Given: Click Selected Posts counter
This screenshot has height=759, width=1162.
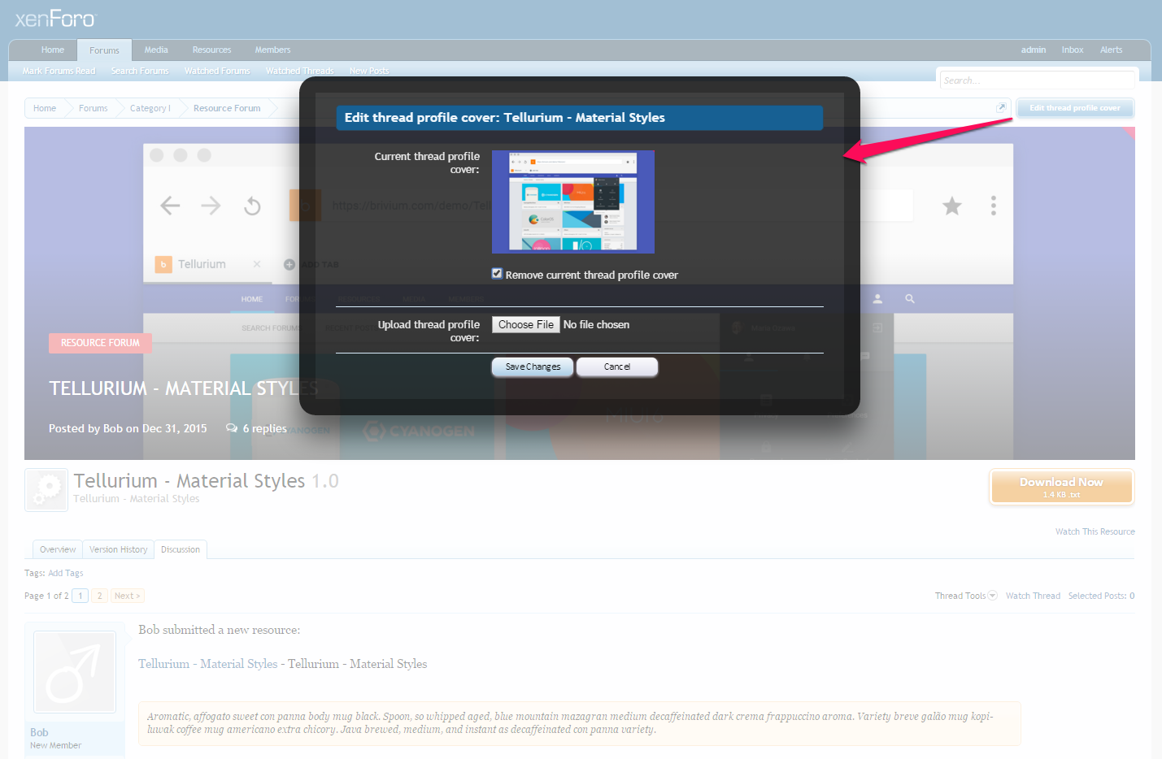Looking at the screenshot, I should (1101, 596).
